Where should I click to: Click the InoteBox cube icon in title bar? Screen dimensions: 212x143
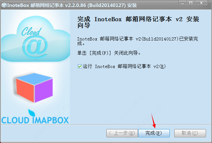4,5
